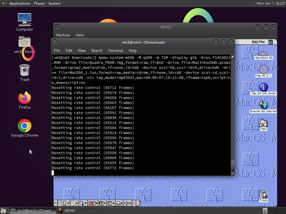
Task: Open the terminal Help menu
Action: 133,50
